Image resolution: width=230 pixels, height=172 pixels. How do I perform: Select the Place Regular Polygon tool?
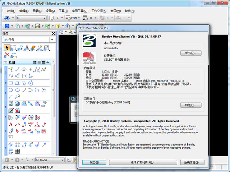31,83
